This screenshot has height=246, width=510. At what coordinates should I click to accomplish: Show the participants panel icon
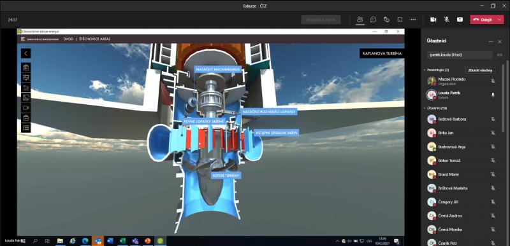click(360, 20)
